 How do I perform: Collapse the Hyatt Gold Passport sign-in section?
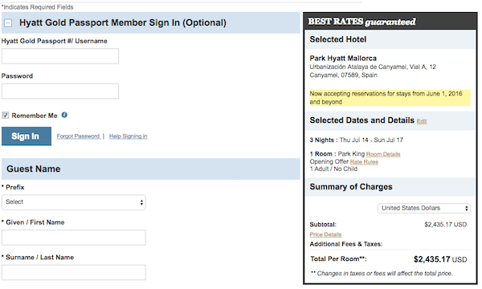pos(8,23)
